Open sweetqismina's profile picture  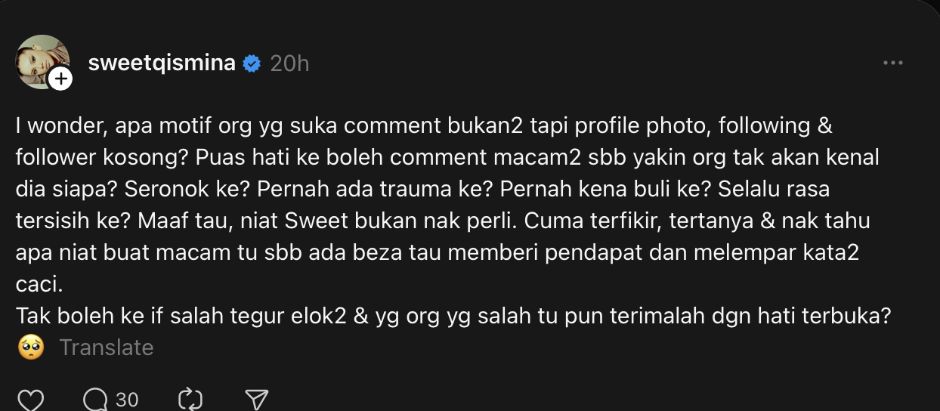pos(43,62)
